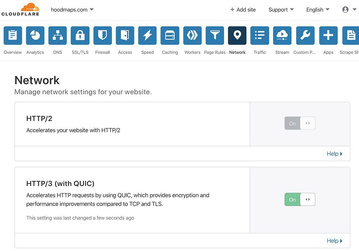Click 'This setting was last changed' note
Image resolution: width=359 pixels, height=251 pixels.
(x=80, y=218)
